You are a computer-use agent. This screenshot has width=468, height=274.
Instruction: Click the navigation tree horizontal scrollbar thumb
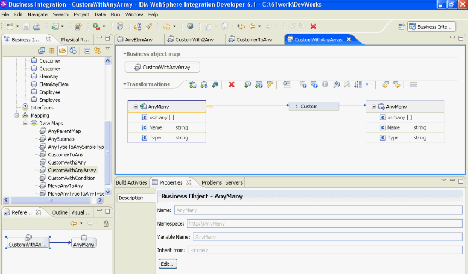(x=51, y=200)
